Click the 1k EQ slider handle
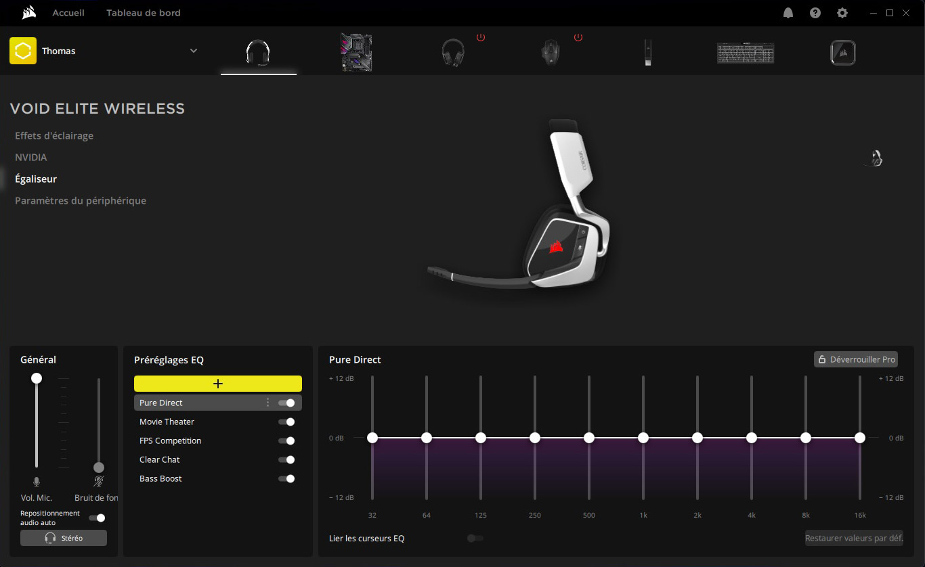Screen dimensions: 925x567 pyautogui.click(x=643, y=438)
